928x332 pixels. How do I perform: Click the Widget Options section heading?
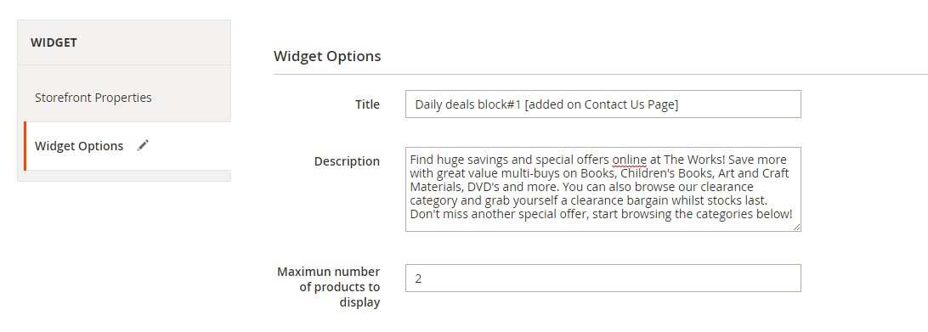(327, 56)
